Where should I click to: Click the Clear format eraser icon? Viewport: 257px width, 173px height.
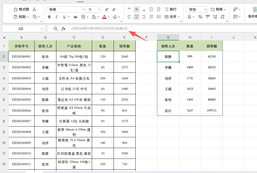pos(115,17)
